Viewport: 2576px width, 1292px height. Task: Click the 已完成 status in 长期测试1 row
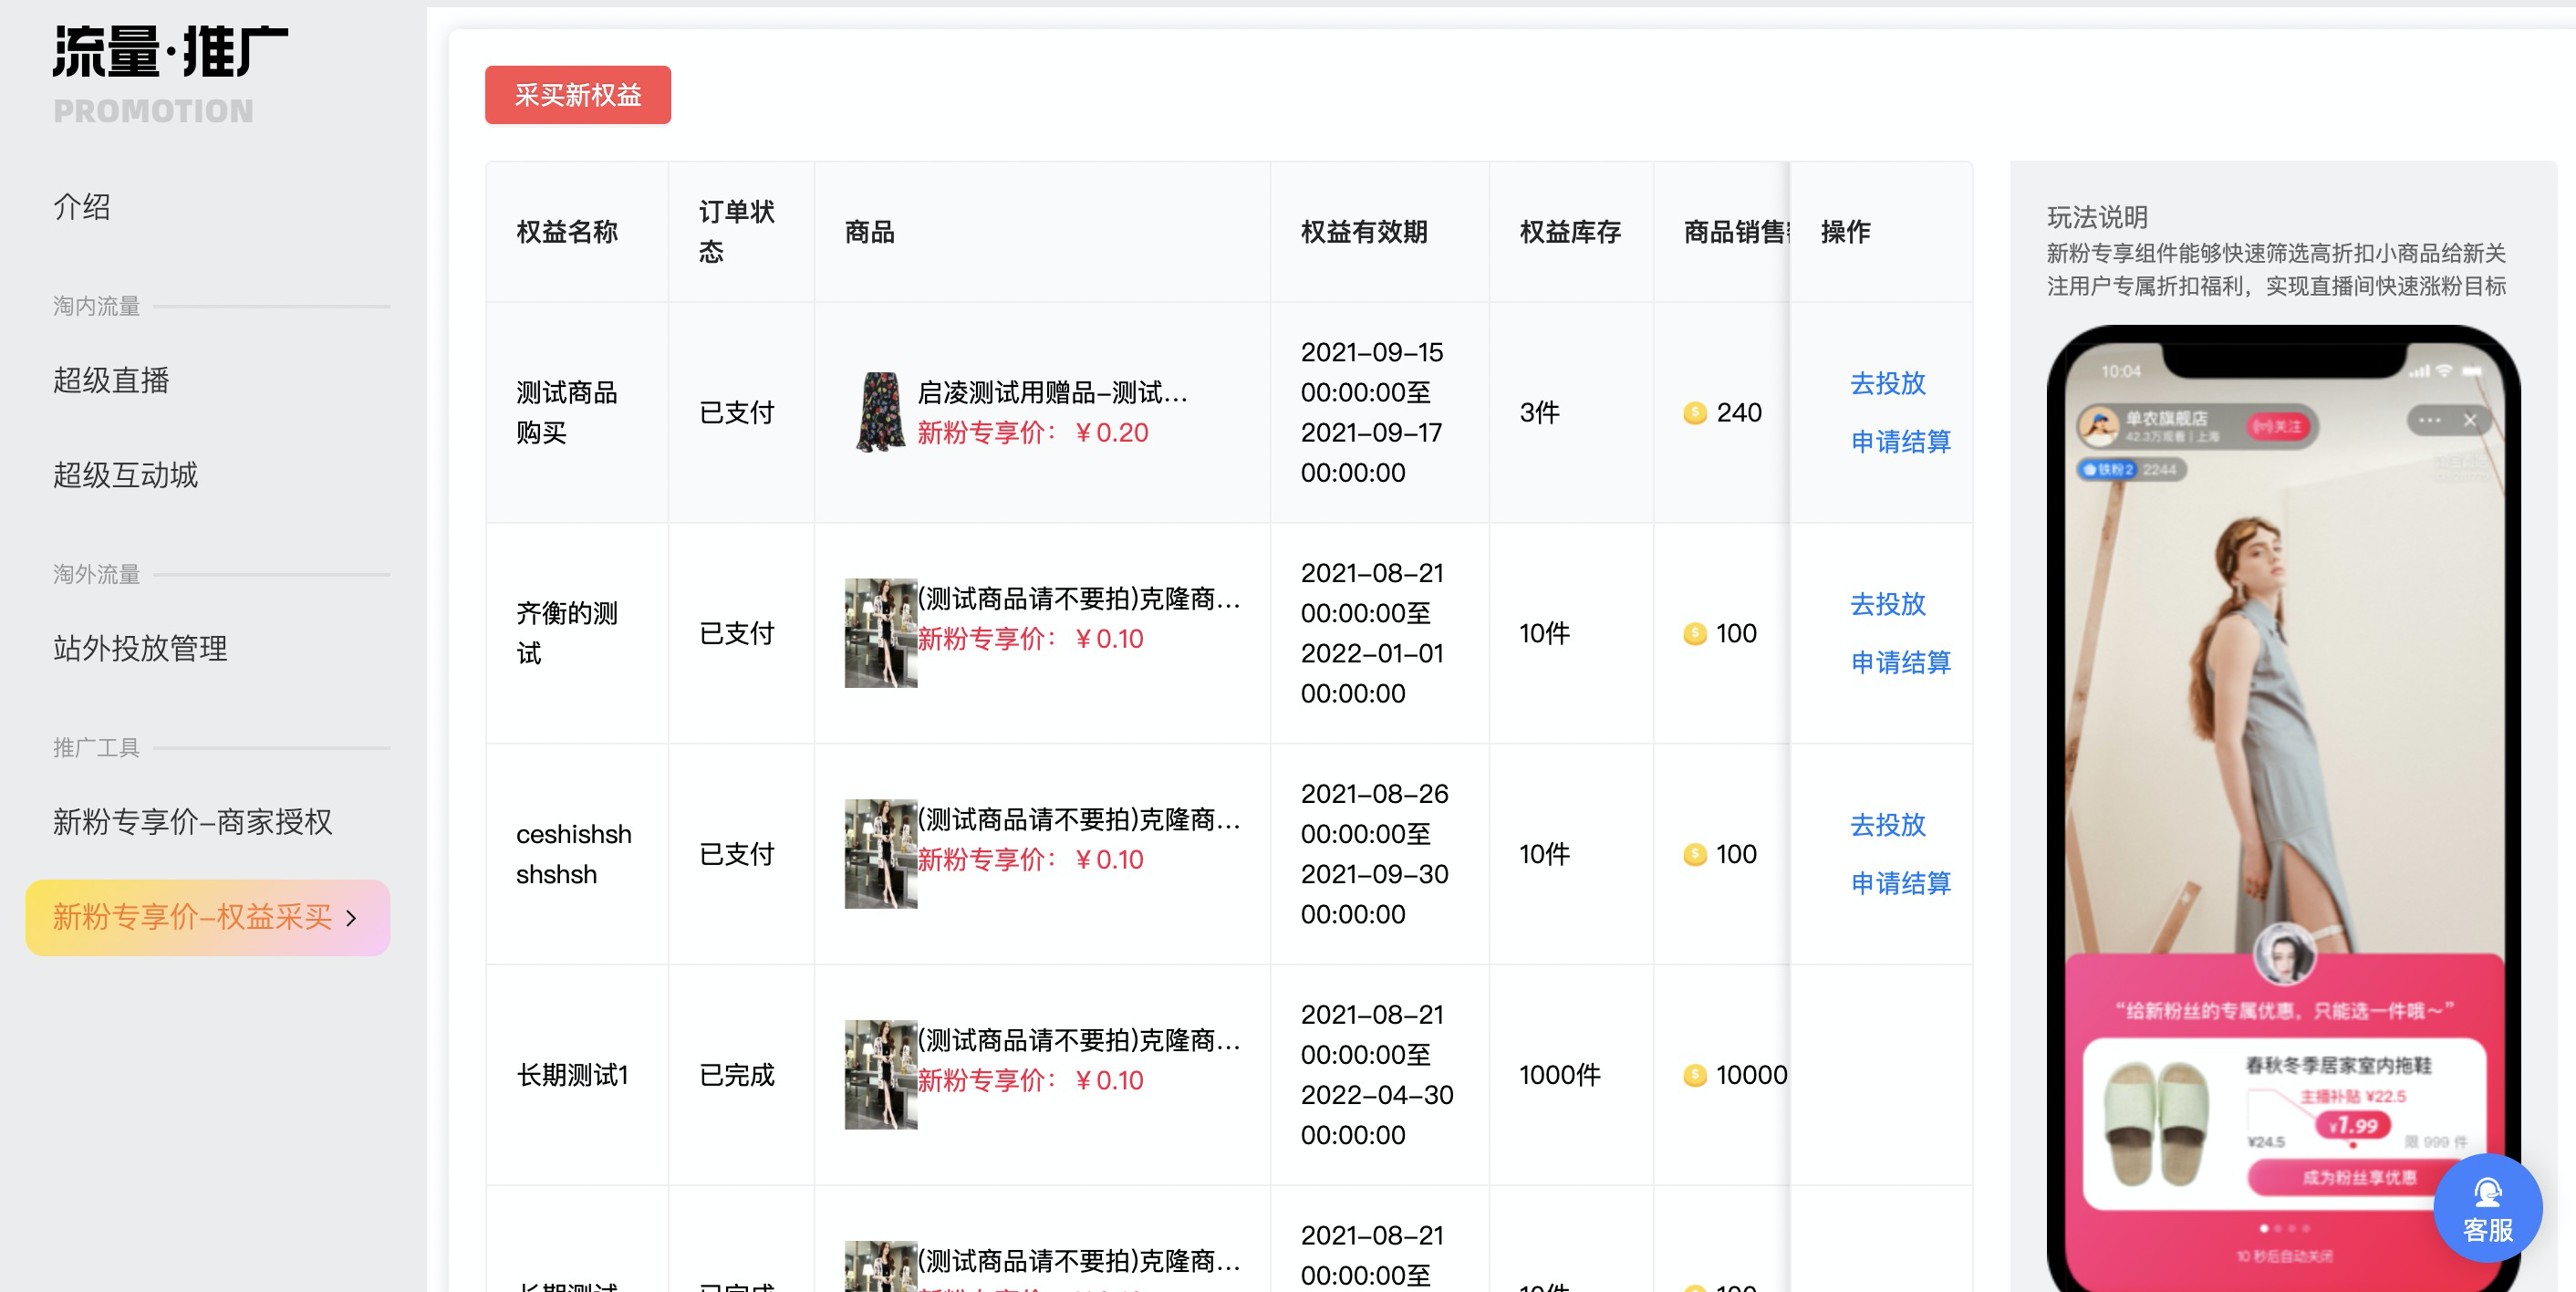tap(736, 1075)
